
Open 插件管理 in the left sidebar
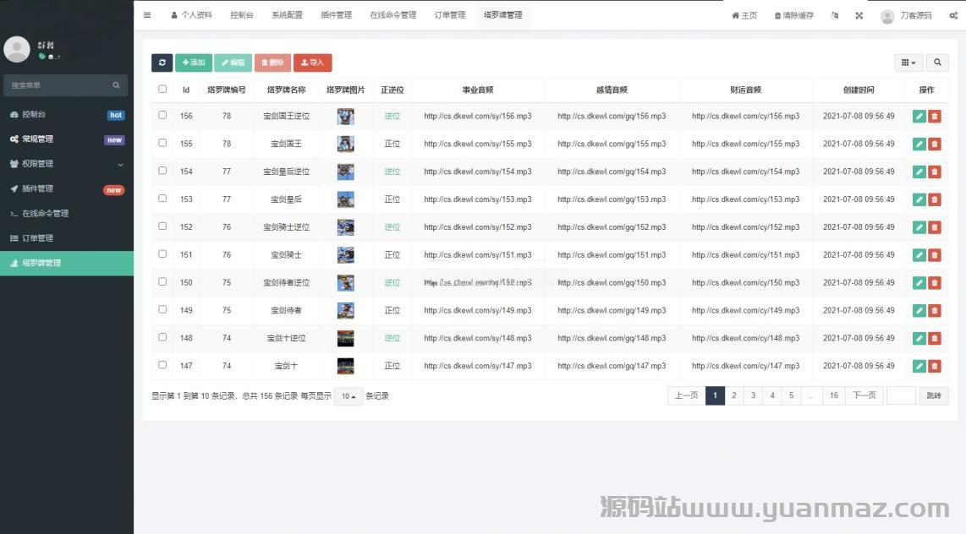tap(66, 188)
